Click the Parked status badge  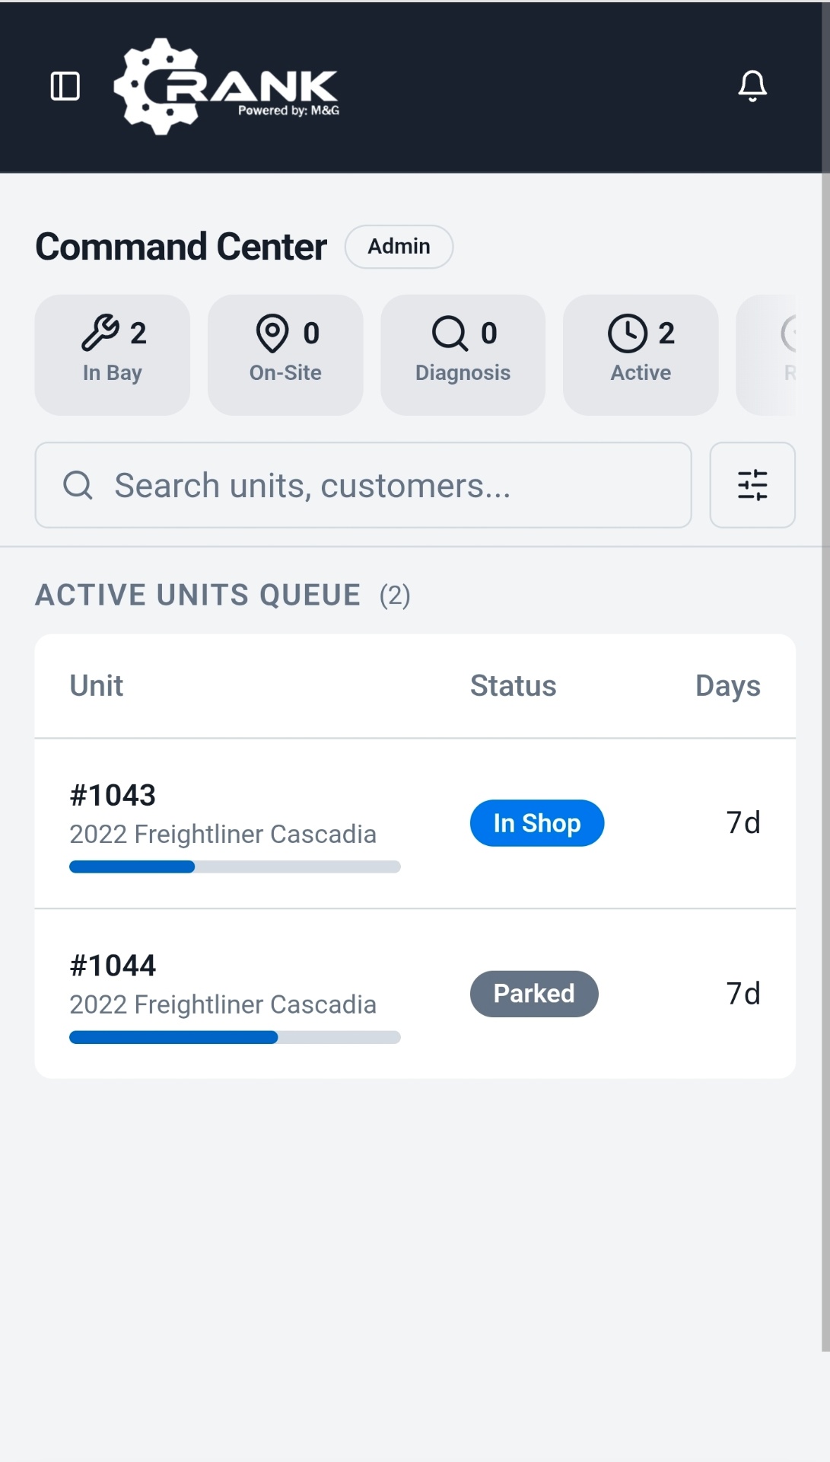point(534,994)
